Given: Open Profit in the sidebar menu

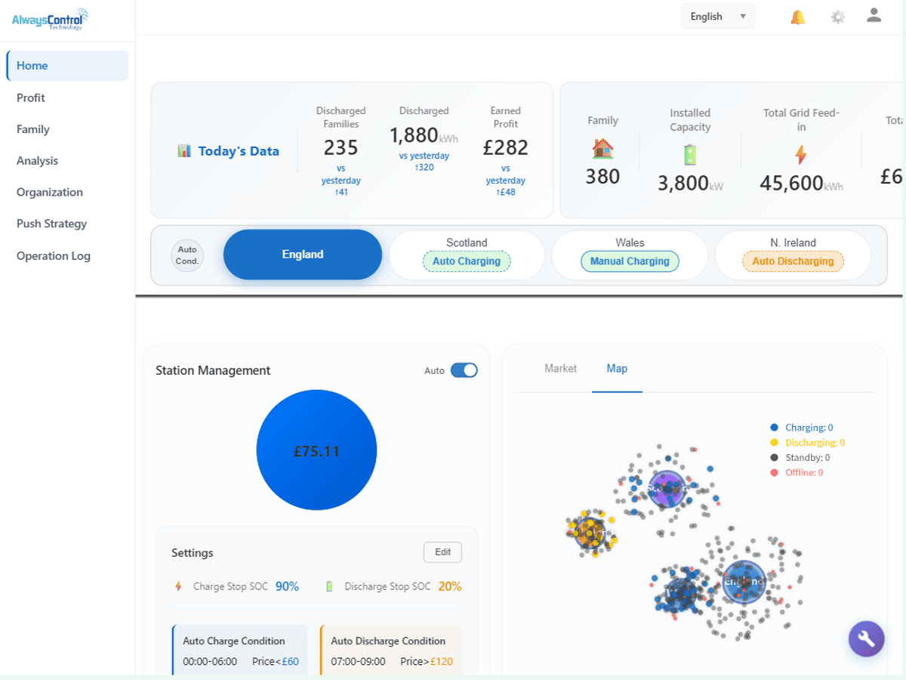Looking at the screenshot, I should pos(31,97).
